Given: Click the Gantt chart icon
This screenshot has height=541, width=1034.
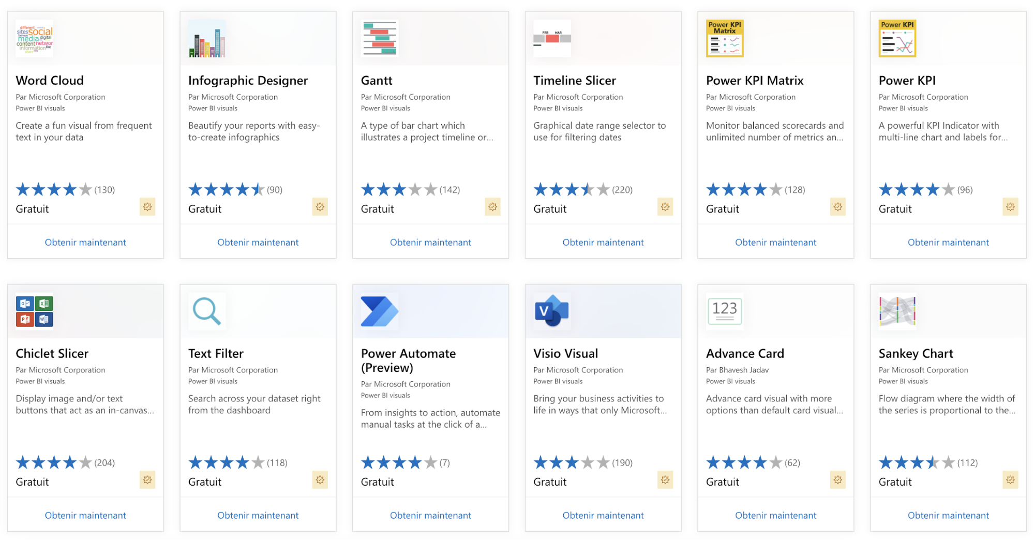Looking at the screenshot, I should [x=380, y=38].
